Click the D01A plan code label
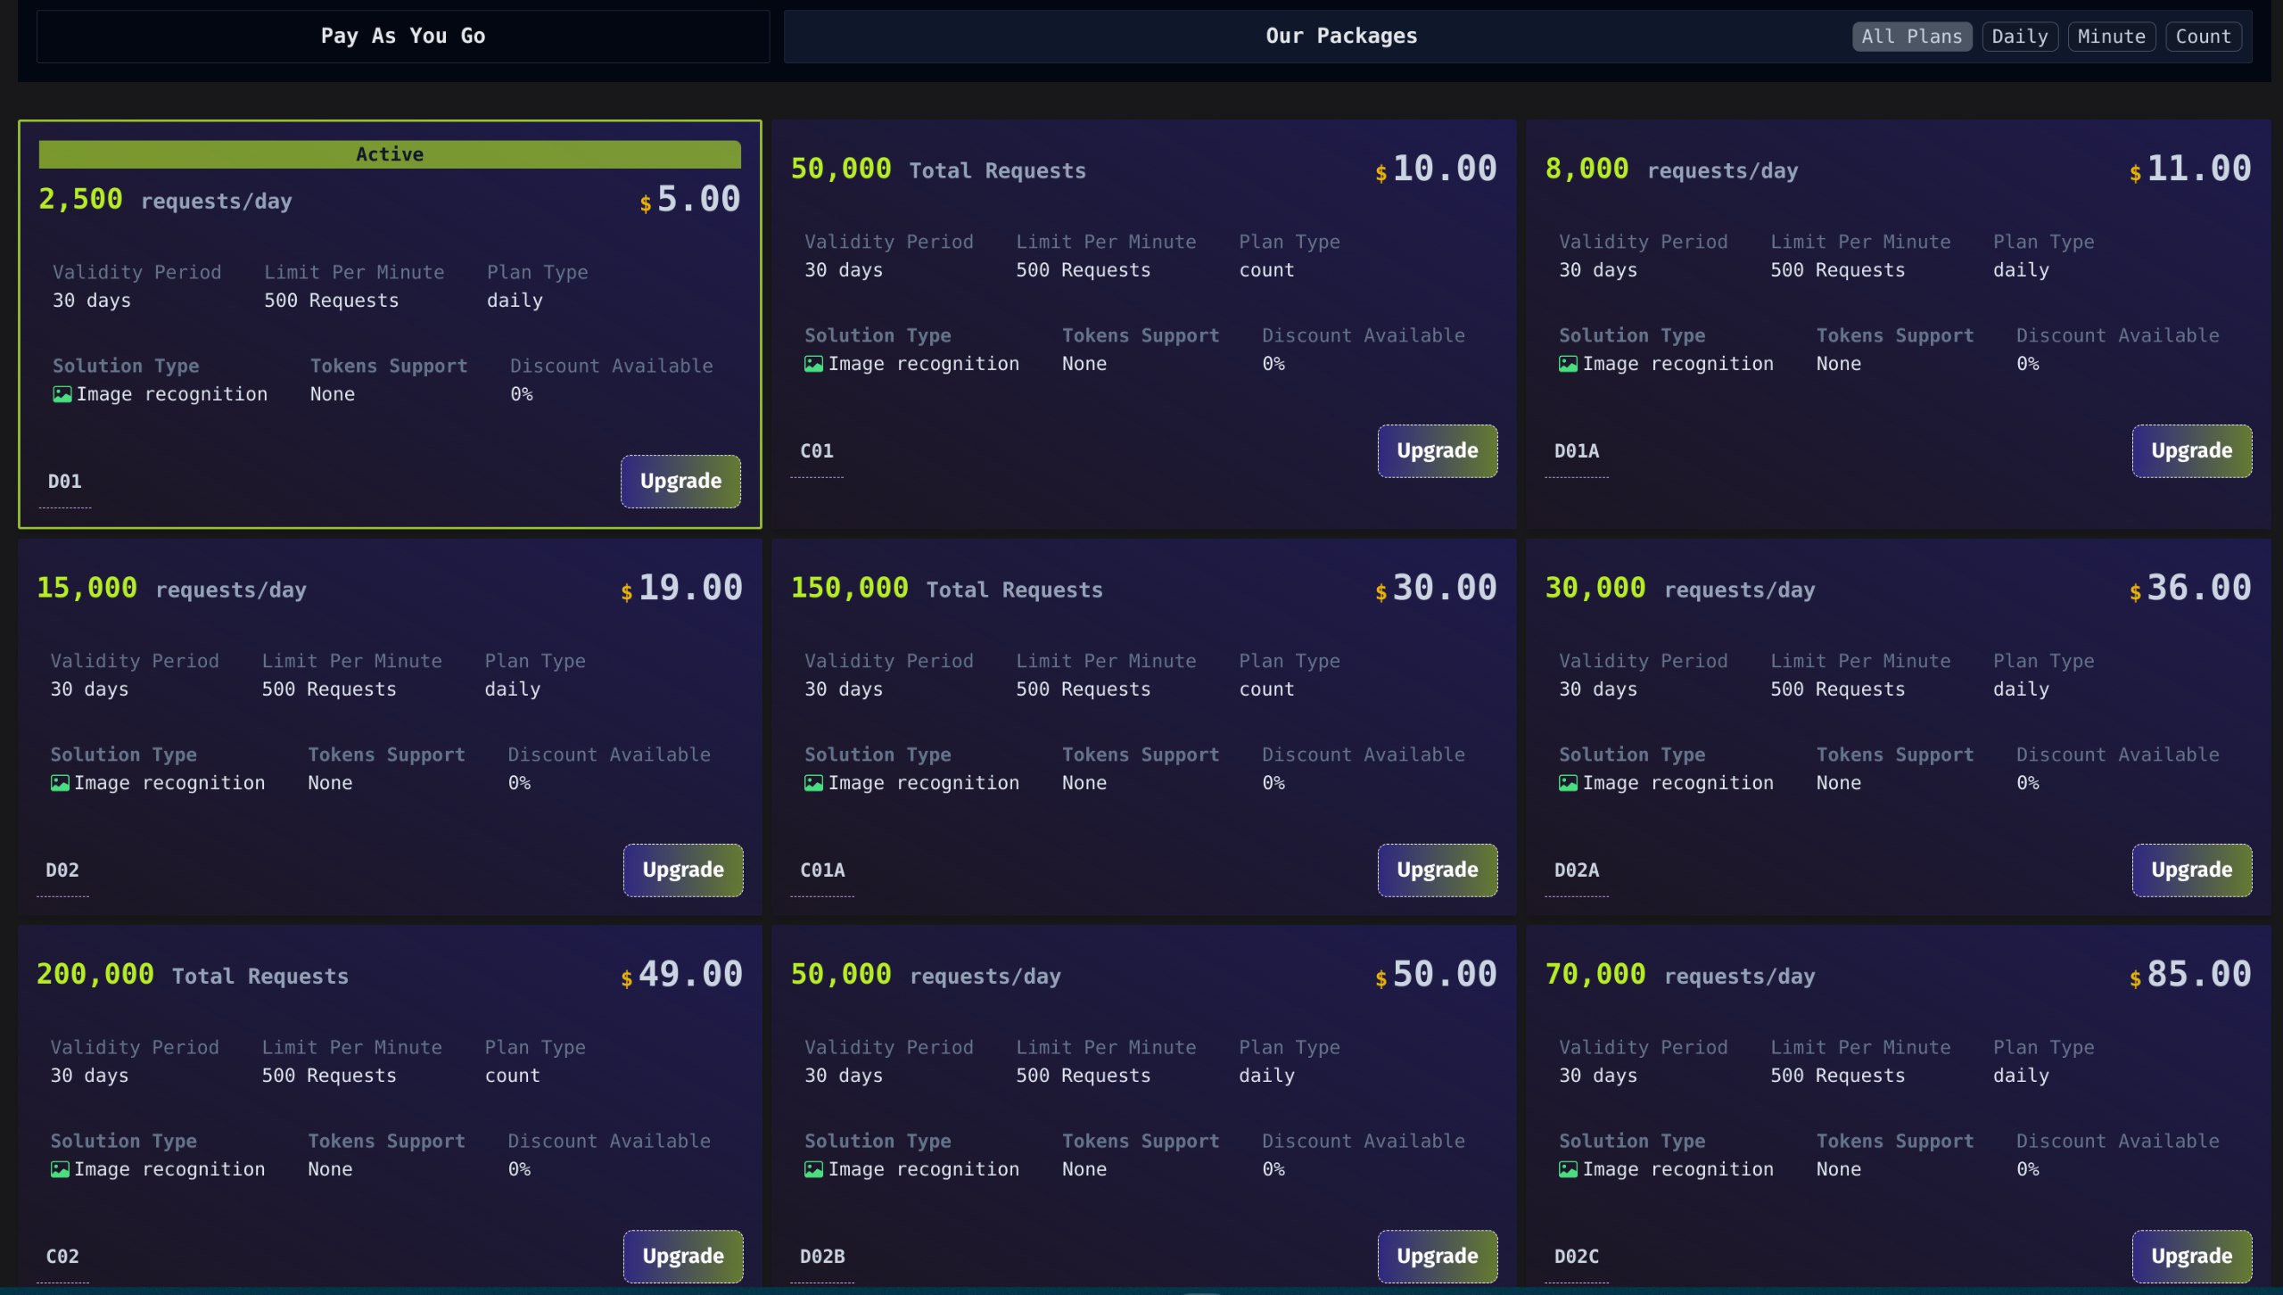 (x=1577, y=451)
